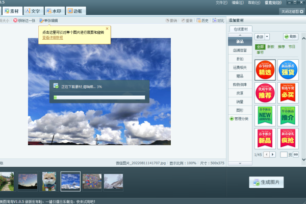Open the 提意见(D) menu
The width and height of the screenshot is (306, 204).
273,3
